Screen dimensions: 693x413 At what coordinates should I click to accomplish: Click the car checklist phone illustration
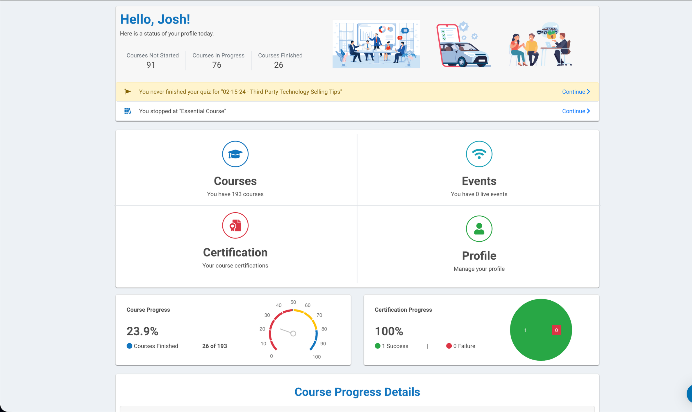pyautogui.click(x=464, y=44)
